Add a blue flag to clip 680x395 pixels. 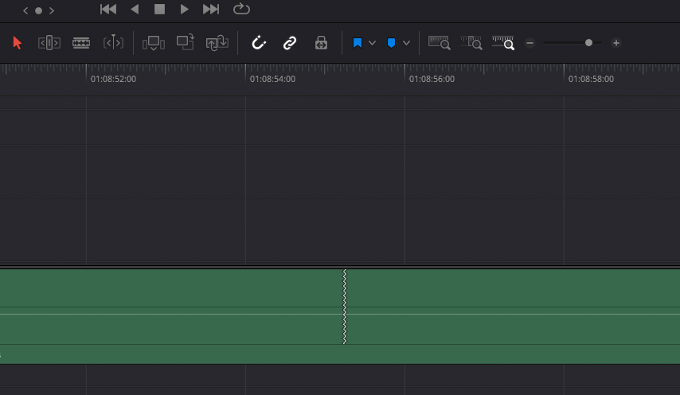[x=358, y=43]
